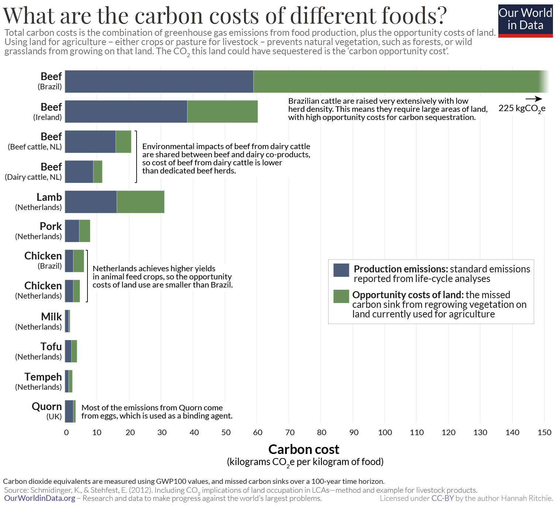Click the 100 tick on the x-axis

pos(385,433)
